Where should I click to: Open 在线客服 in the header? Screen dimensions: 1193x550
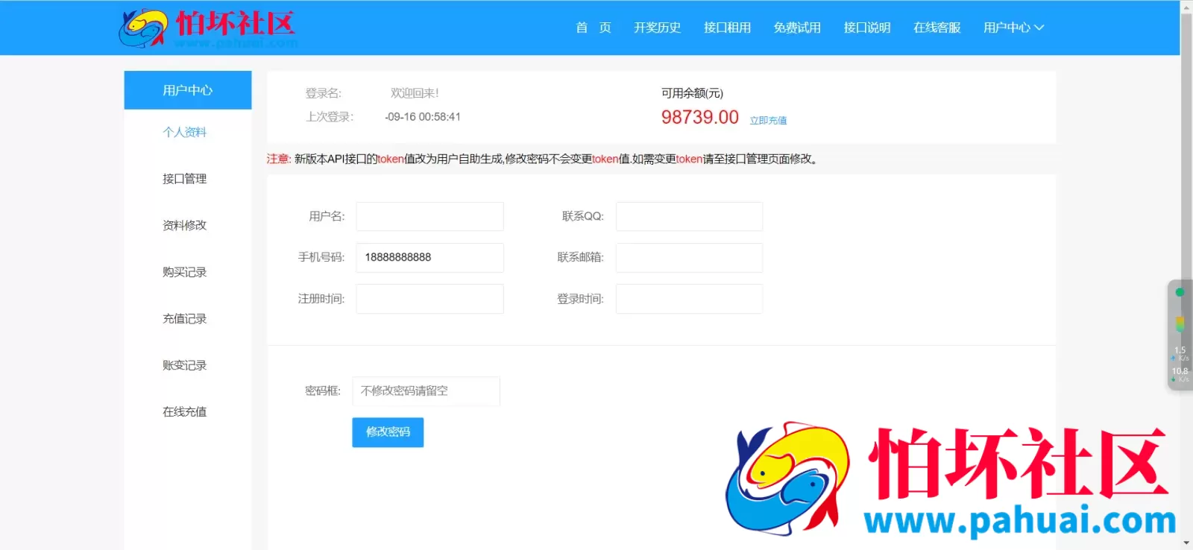coord(937,28)
